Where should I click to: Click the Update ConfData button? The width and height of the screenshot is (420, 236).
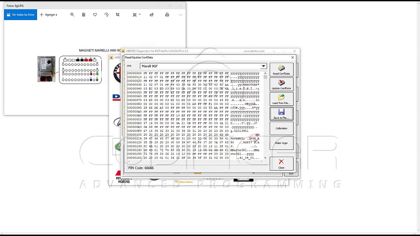point(281,84)
